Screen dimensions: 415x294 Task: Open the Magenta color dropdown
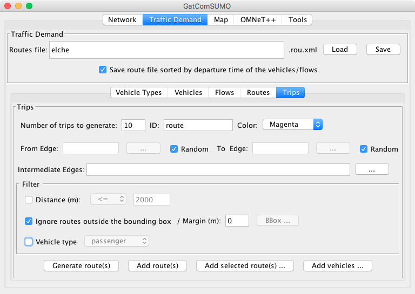[x=292, y=125]
